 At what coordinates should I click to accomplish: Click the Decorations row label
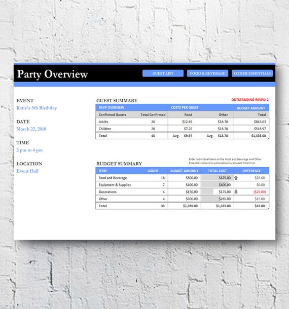[x=107, y=192]
